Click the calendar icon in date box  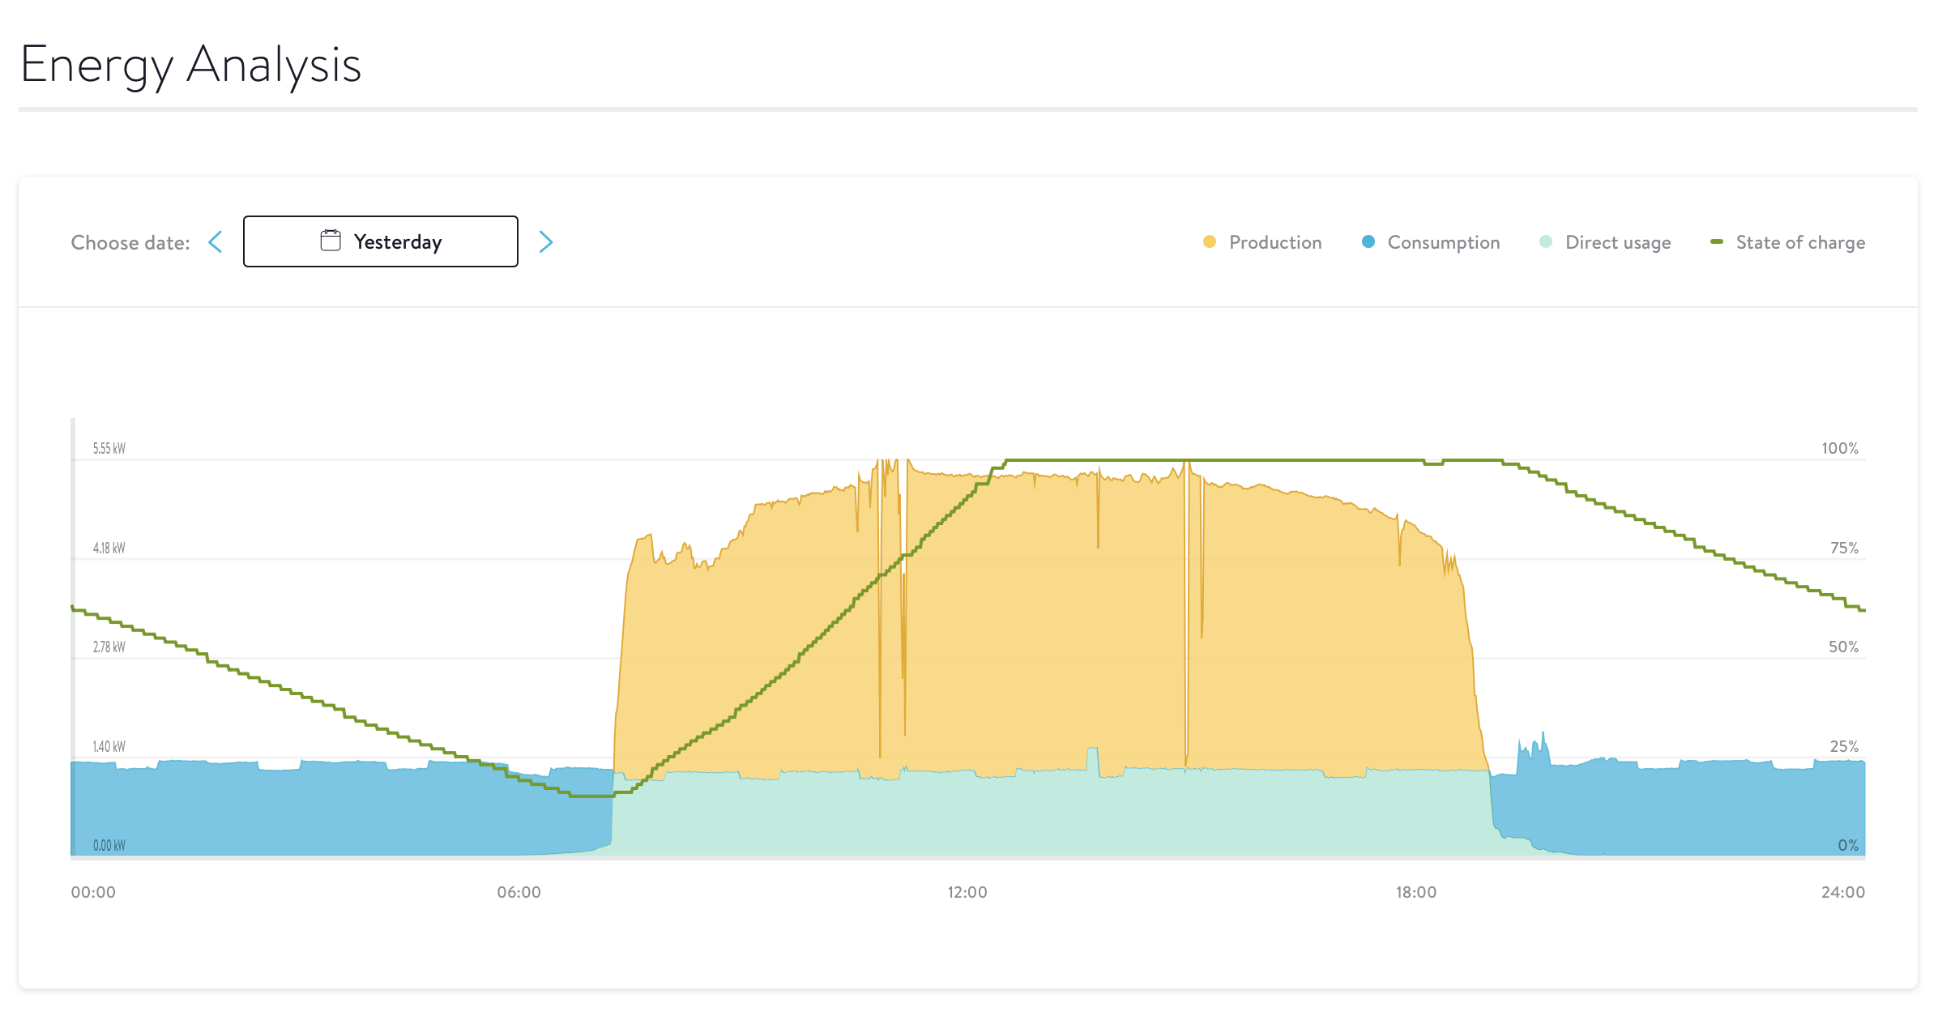pos(331,241)
